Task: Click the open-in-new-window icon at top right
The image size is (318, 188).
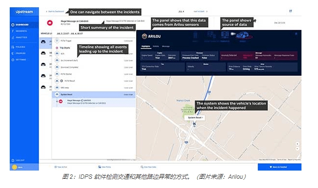Action: [290, 11]
